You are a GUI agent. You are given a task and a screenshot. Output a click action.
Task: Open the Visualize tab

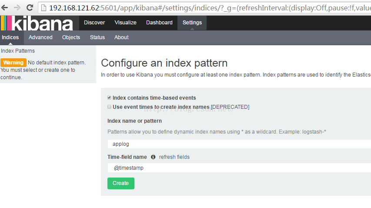pyautogui.click(x=125, y=23)
